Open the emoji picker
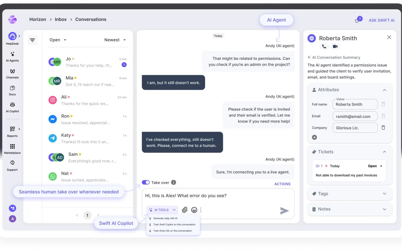 pyautogui.click(x=194, y=210)
